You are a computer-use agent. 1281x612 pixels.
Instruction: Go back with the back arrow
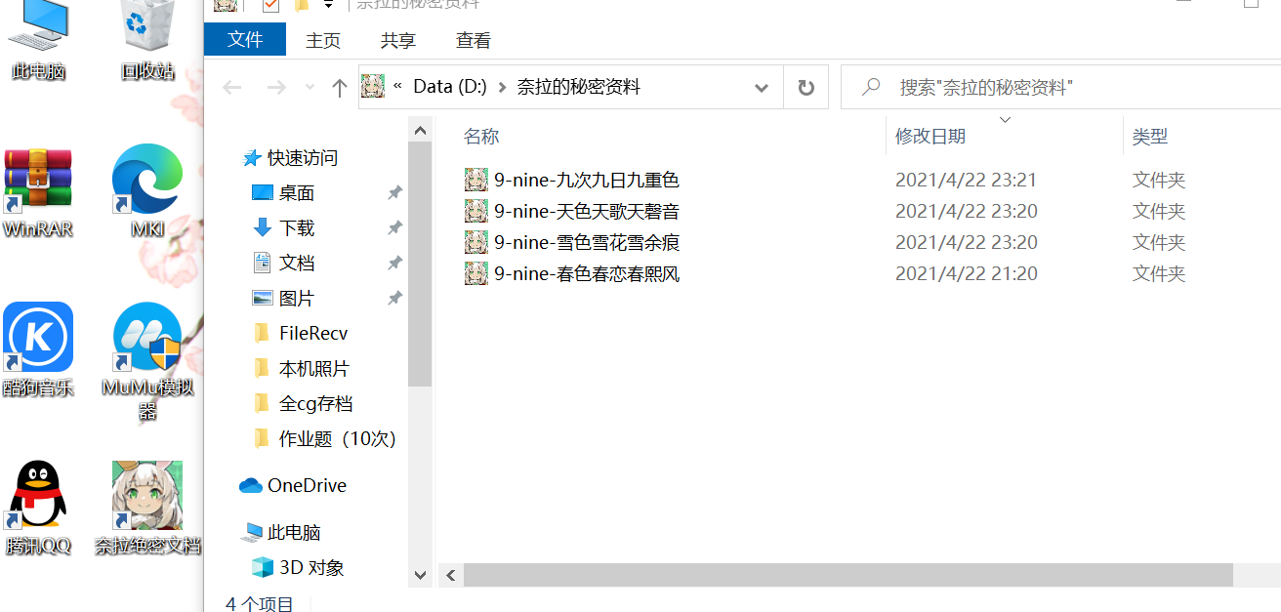click(x=231, y=87)
